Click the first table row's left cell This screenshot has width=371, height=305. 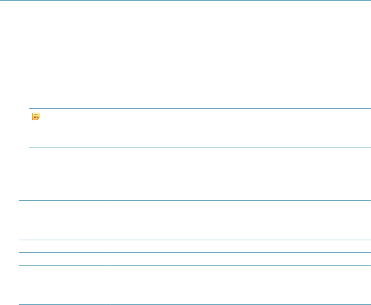click(x=64, y=220)
